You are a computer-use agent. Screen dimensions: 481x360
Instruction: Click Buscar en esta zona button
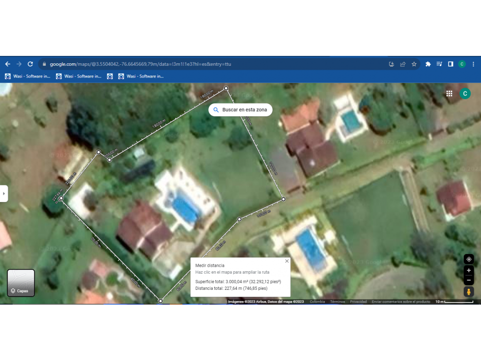tap(240, 109)
